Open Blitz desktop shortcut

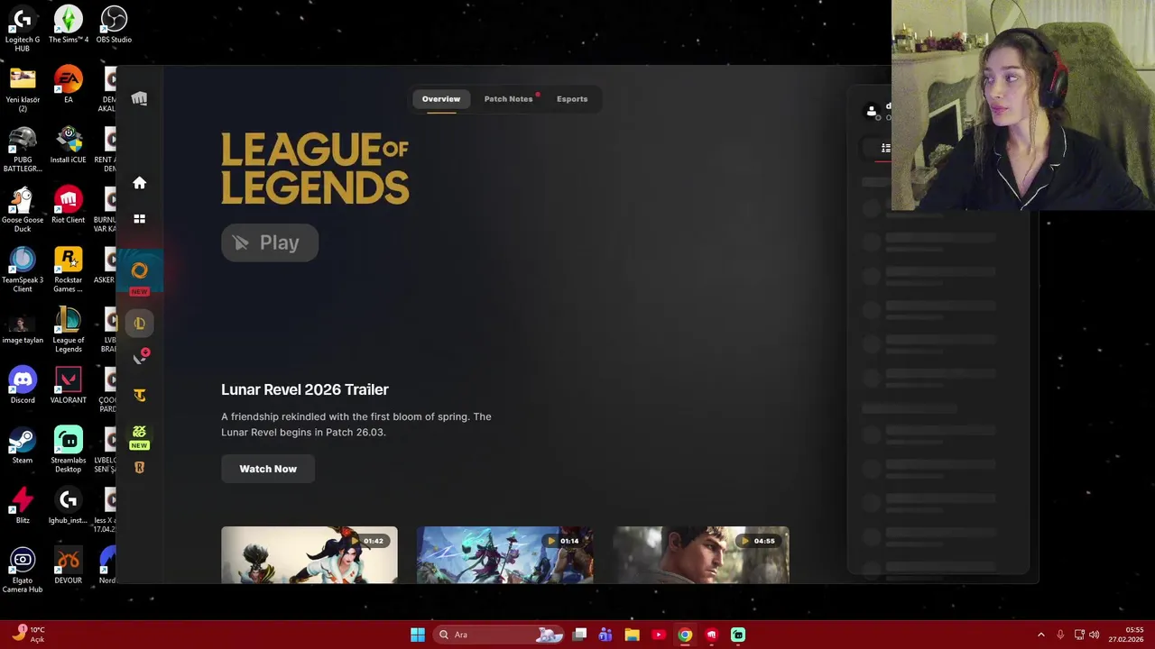click(23, 506)
